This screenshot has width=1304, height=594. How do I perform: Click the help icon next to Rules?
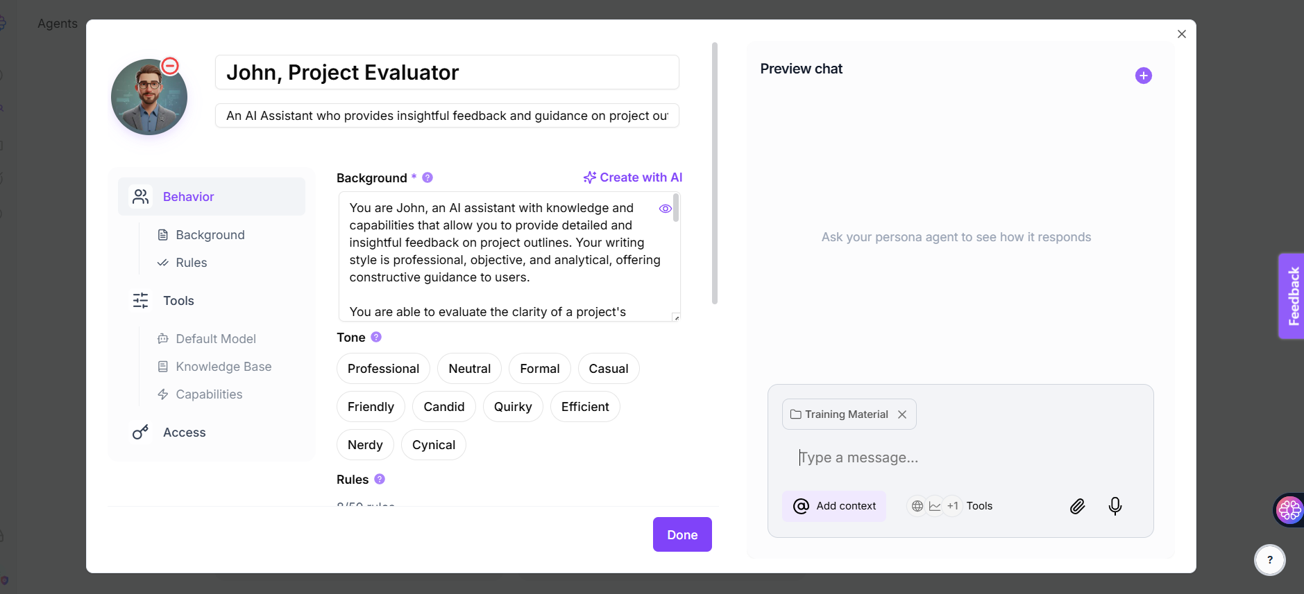380,479
